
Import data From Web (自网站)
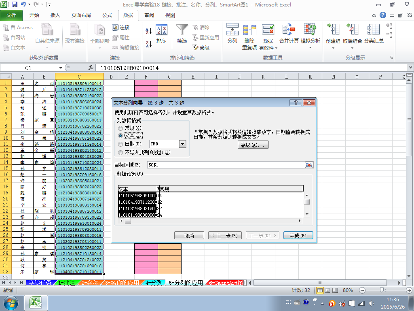click(14, 38)
